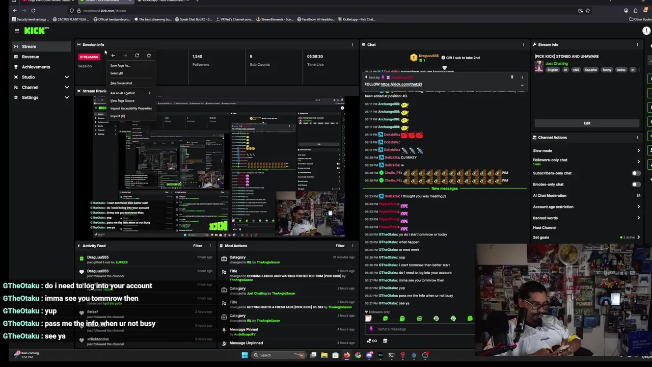Viewport: 652px width, 367px height.
Task: Click the Draguuu555 gift leaderboard entry
Action: (x=425, y=58)
